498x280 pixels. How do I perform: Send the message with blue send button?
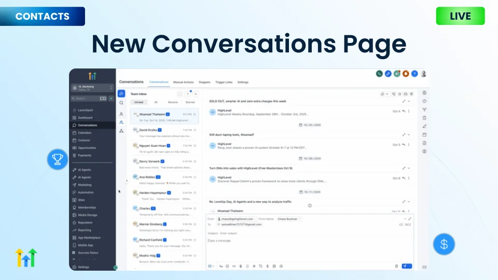(x=407, y=267)
